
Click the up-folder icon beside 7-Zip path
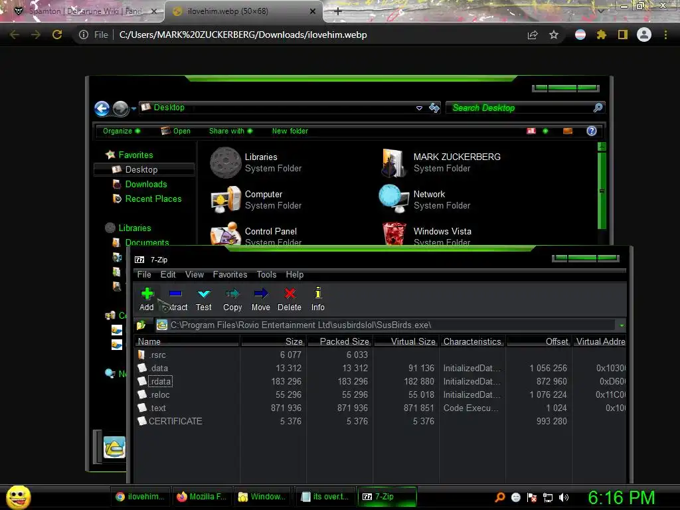tap(141, 325)
